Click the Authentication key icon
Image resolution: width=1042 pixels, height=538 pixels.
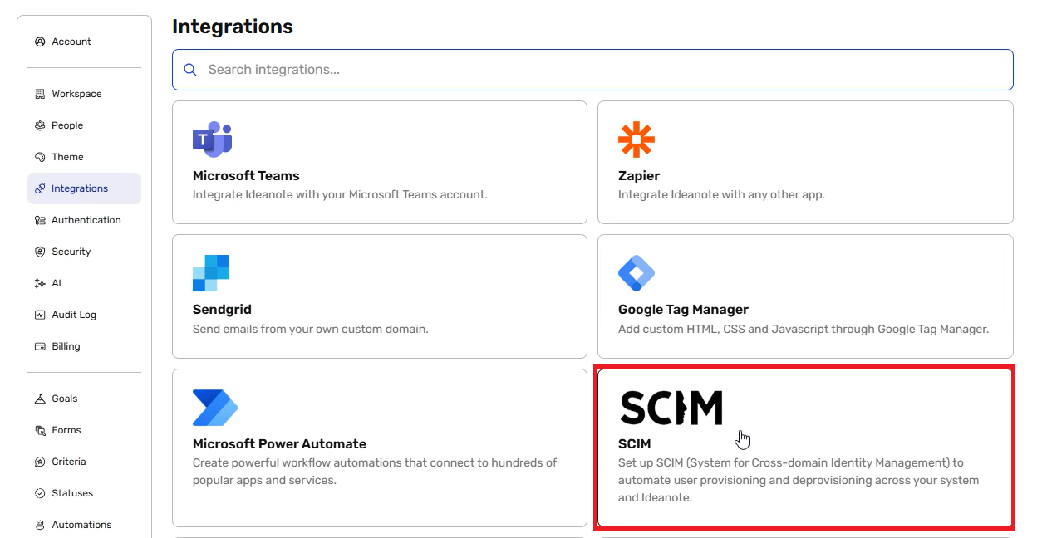pos(40,220)
